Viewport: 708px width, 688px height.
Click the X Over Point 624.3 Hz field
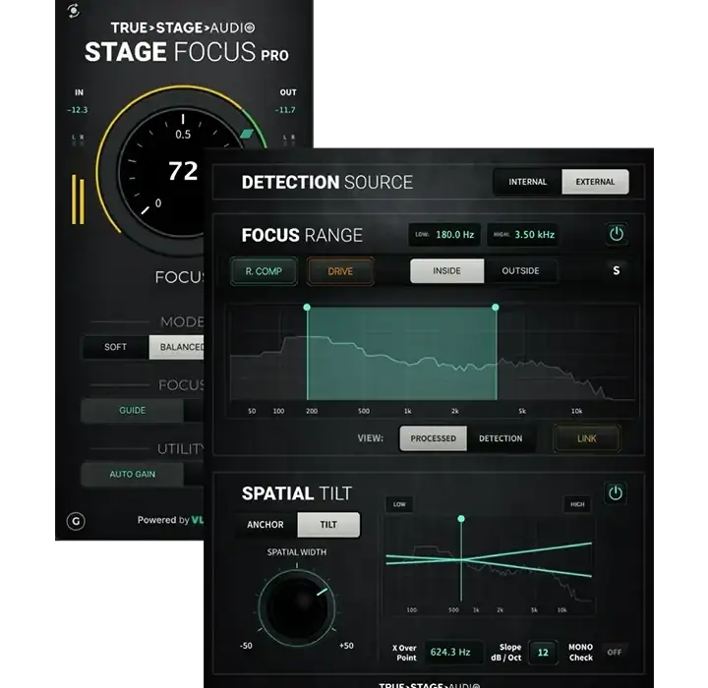click(453, 652)
